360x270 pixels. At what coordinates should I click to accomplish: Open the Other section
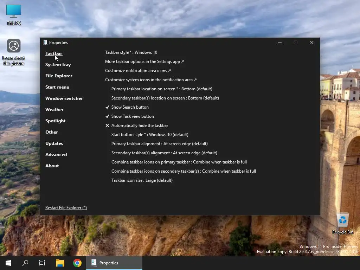[x=52, y=132]
